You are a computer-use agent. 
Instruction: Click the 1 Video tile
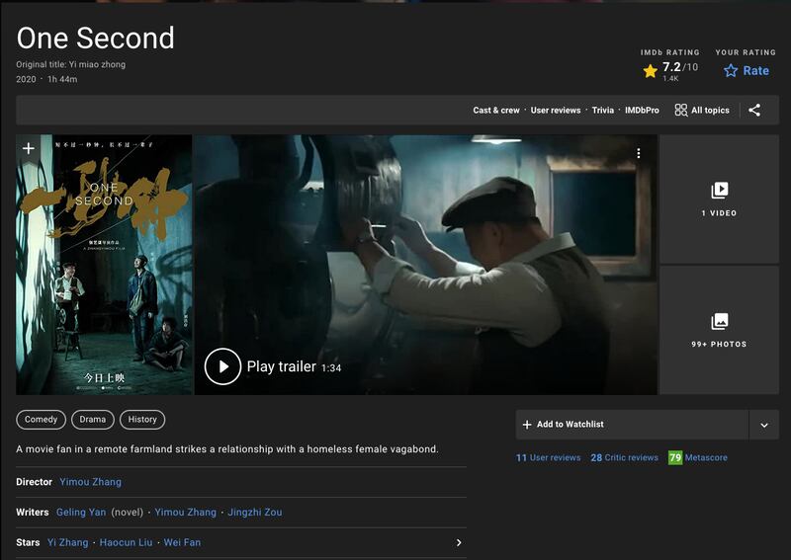(719, 199)
